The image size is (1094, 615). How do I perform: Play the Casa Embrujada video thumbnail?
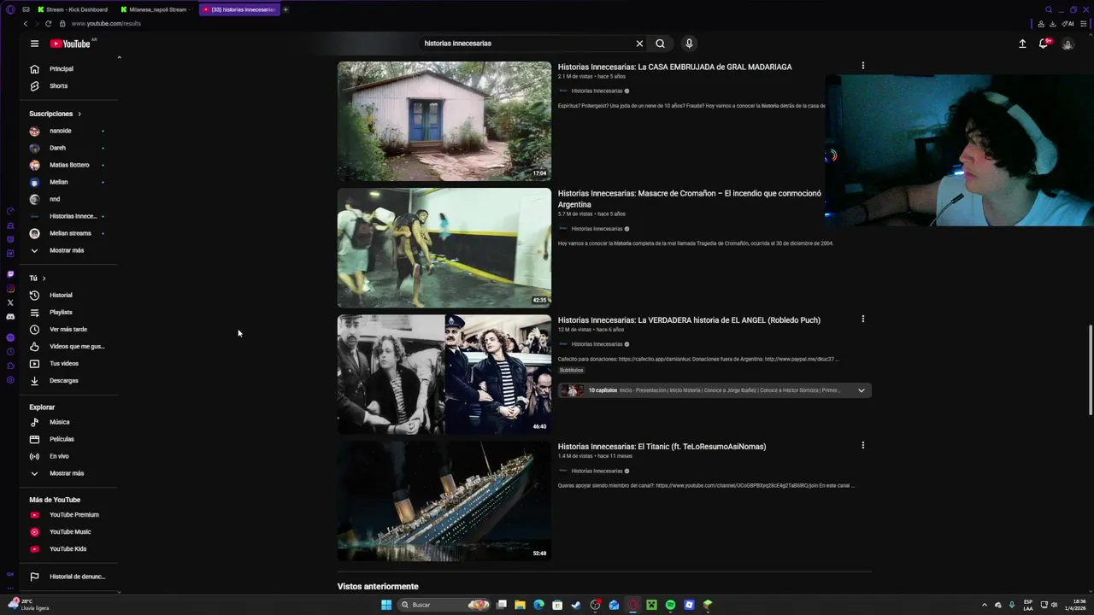tap(444, 121)
